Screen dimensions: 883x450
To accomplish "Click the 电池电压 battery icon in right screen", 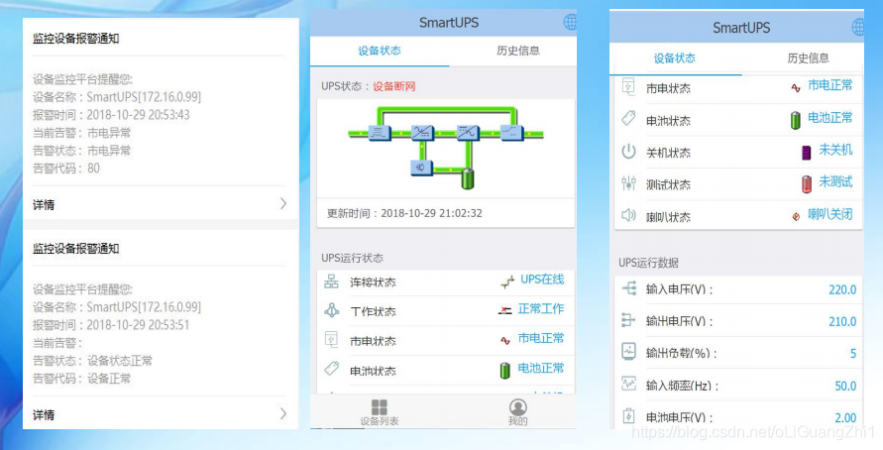I will point(628,416).
